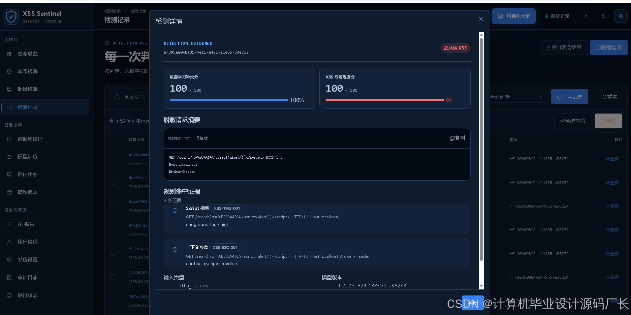Click the dialog scrollbar down arrow
The image size is (631, 315).
pyautogui.click(x=481, y=286)
